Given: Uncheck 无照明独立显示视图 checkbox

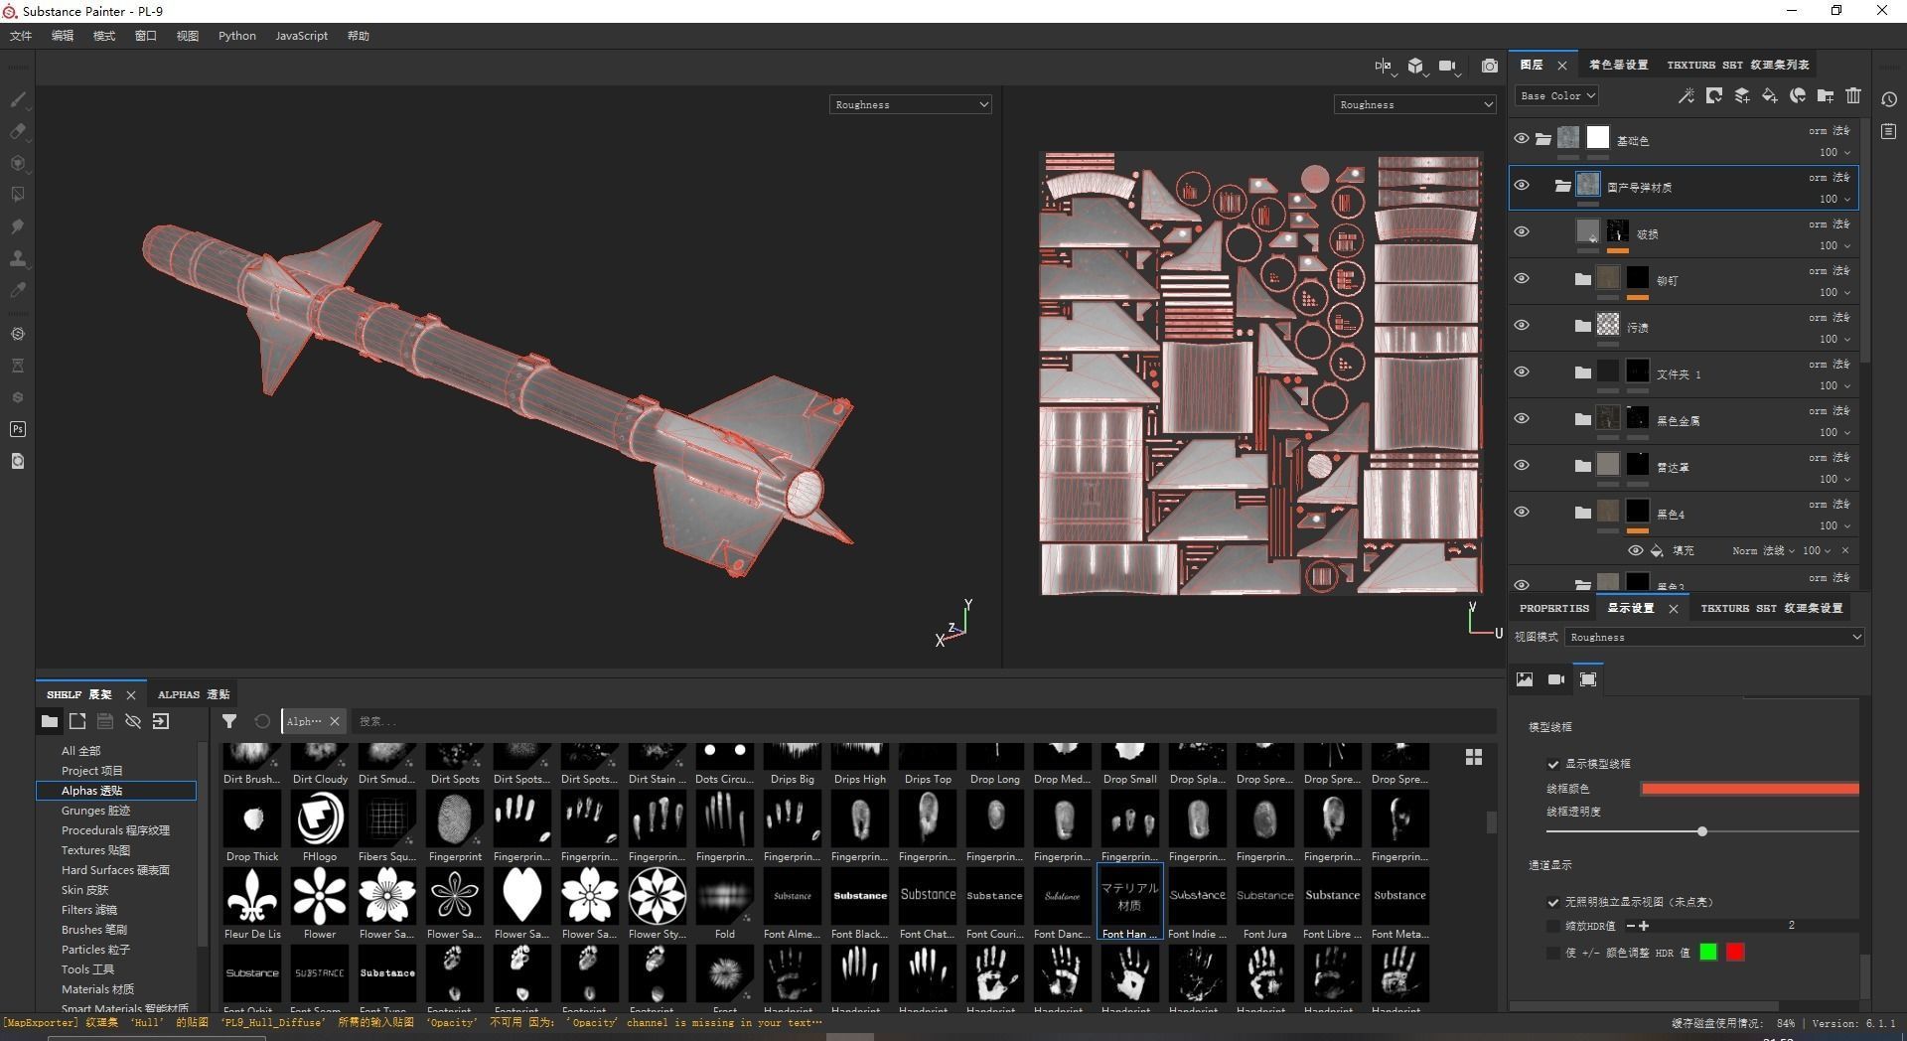Looking at the screenshot, I should tap(1553, 902).
